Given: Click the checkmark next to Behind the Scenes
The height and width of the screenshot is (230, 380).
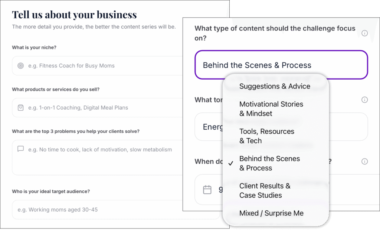Looking at the screenshot, I should click(x=231, y=163).
